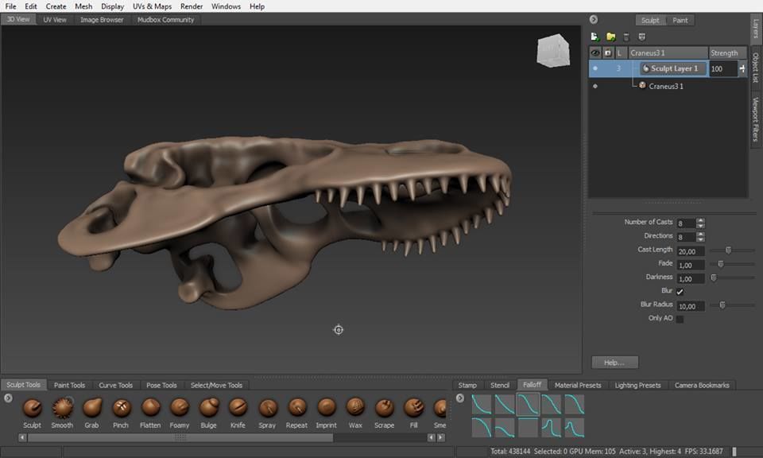Viewport: 763px width, 458px height.
Task: Switch to the UV View tab
Action: point(55,19)
